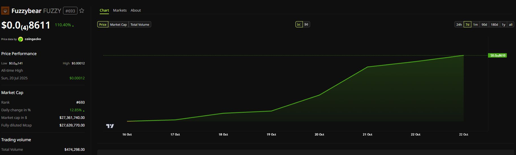Screen dimensions: 516x155
Task: Set chart range to 180d
Action: click(495, 25)
